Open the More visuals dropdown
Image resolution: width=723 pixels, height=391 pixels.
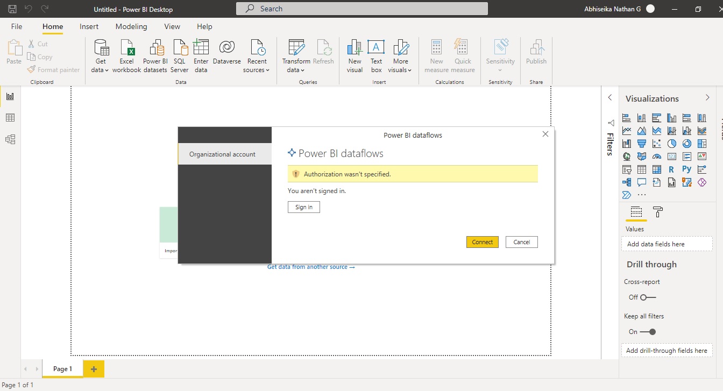click(x=400, y=56)
